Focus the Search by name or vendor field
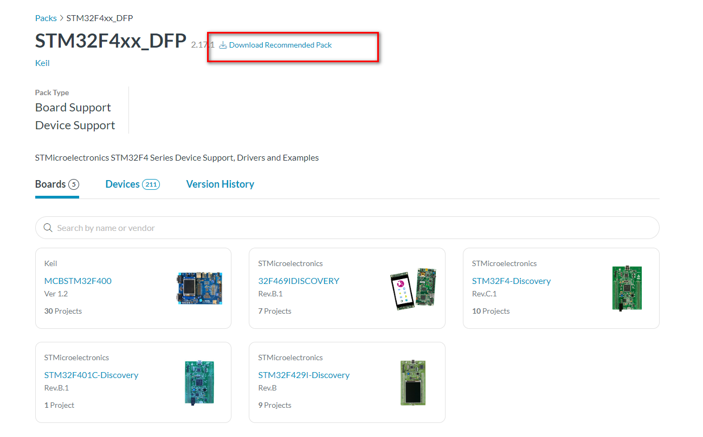This screenshot has height=437, width=703. tap(347, 228)
